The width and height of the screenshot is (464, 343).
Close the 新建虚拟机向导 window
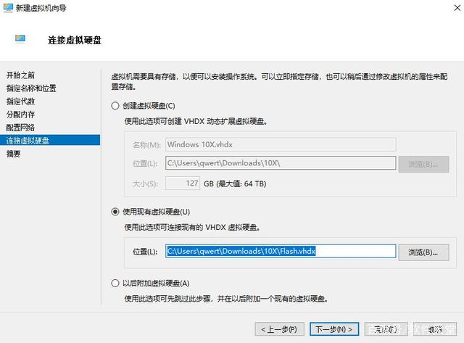click(x=457, y=8)
